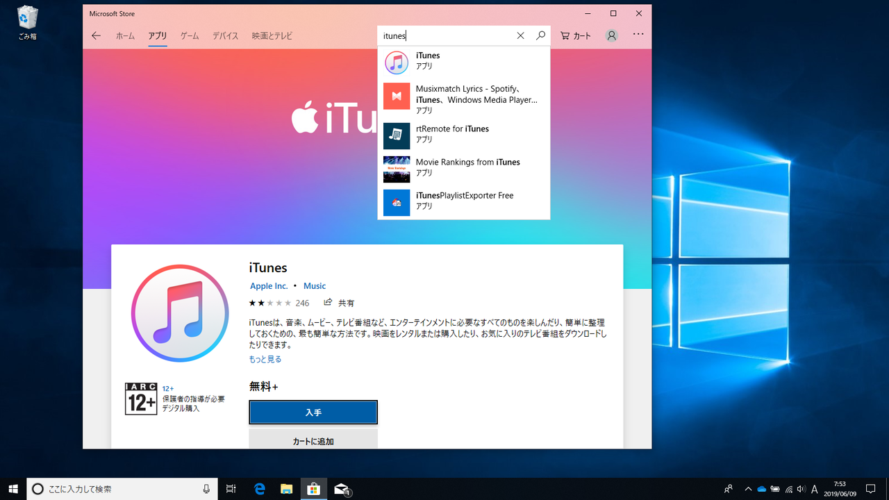Select the rtRemote for iTunes icon
The image size is (889, 500).
coord(397,136)
